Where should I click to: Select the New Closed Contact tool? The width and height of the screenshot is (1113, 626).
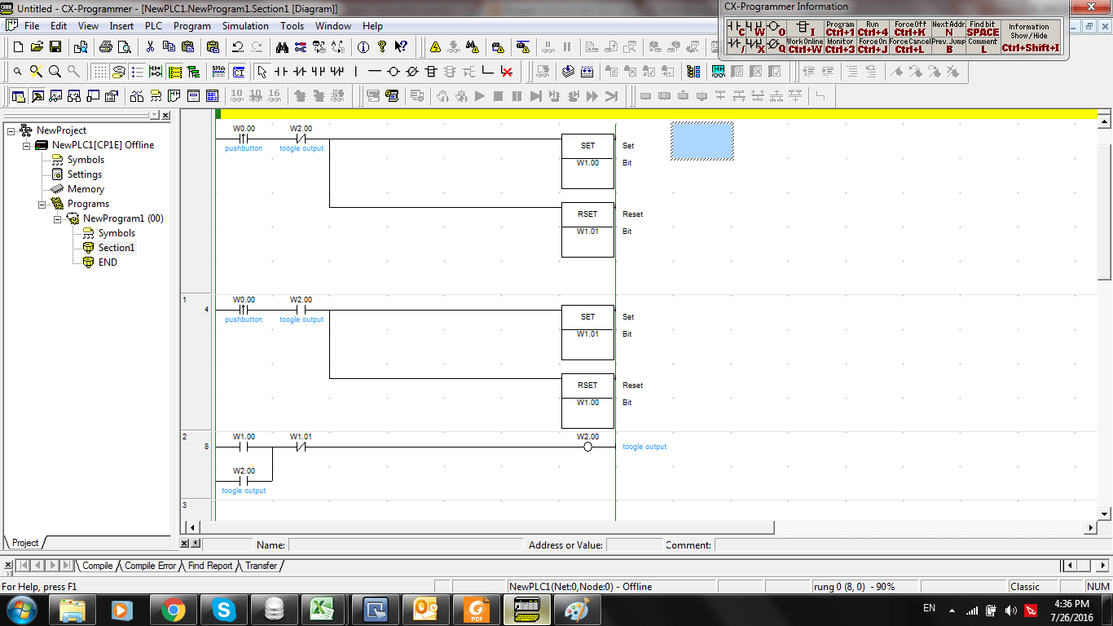[x=300, y=72]
